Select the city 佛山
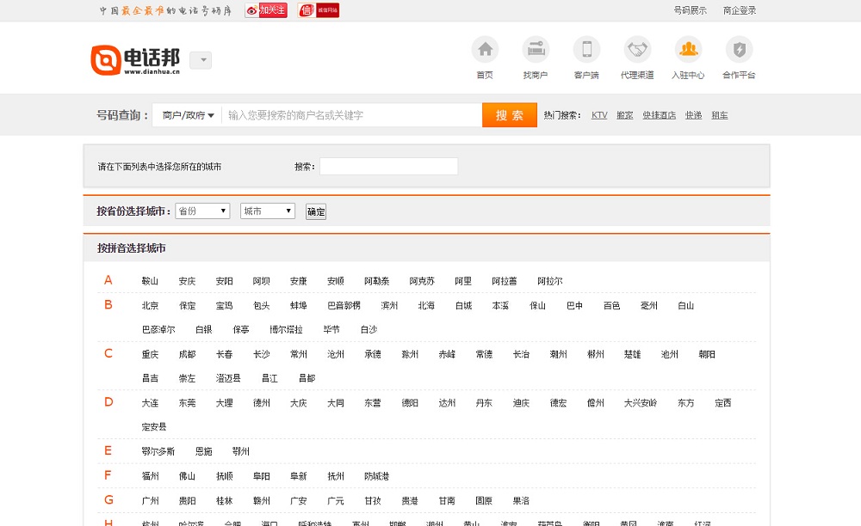This screenshot has width=861, height=526. pos(187,476)
